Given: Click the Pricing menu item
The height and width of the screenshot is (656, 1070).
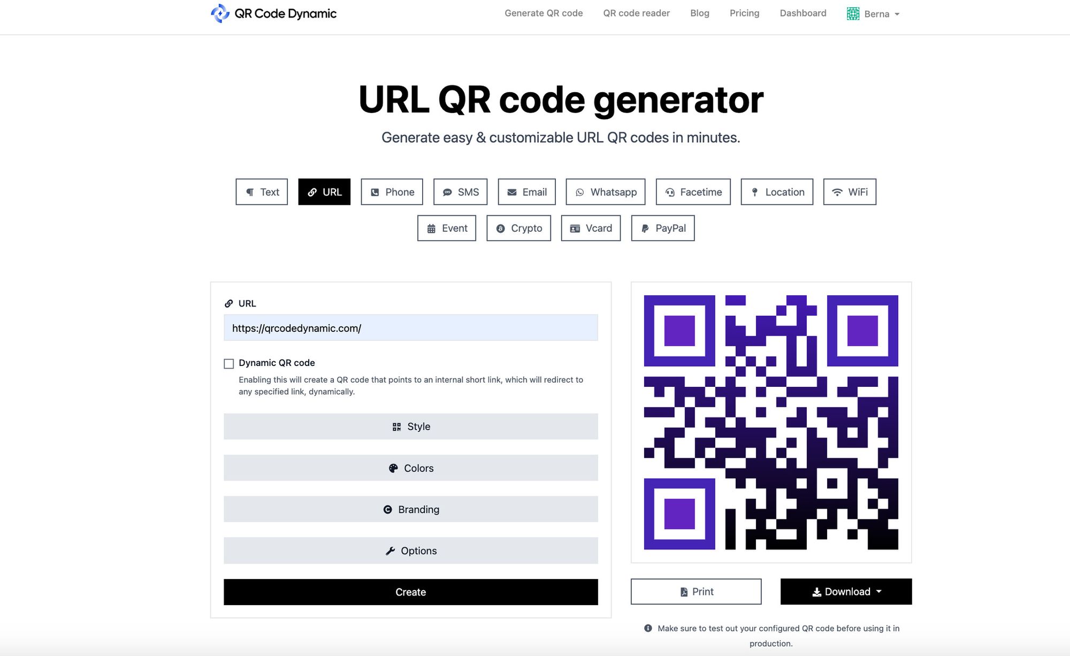Looking at the screenshot, I should (x=744, y=14).
